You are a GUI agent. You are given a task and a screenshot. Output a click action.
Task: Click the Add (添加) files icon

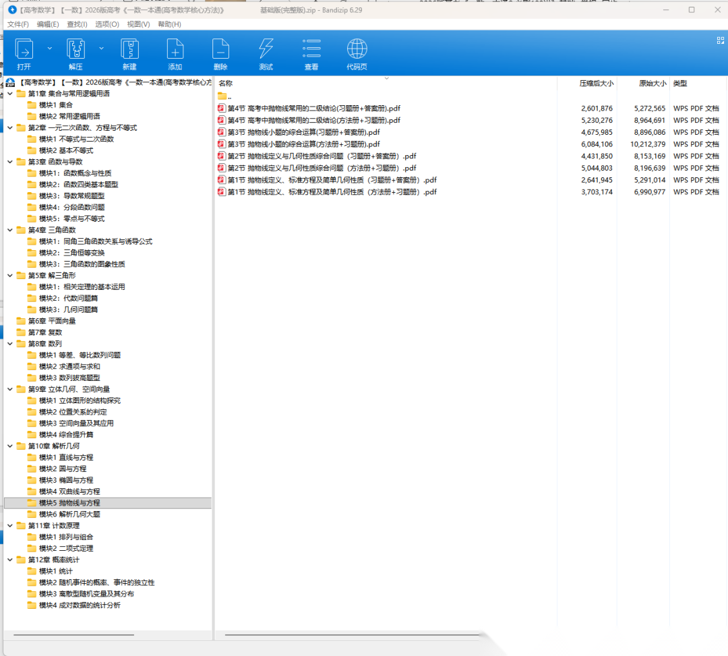pos(175,49)
